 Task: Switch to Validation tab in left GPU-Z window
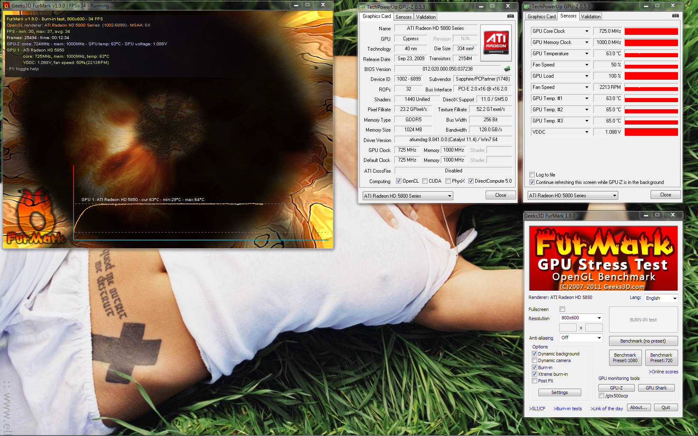click(426, 17)
